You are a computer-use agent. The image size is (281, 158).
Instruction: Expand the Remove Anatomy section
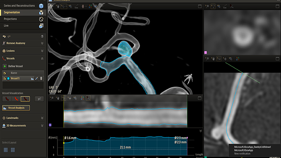pyautogui.click(x=42, y=43)
